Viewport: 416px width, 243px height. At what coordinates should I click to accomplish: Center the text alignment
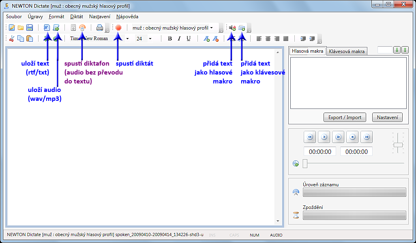tap(268, 39)
